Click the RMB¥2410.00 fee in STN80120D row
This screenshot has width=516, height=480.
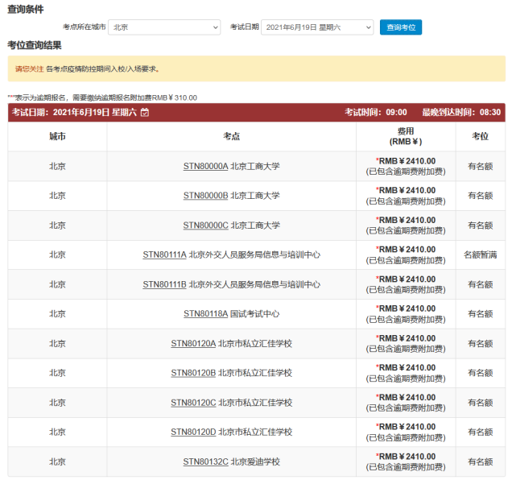pos(406,427)
